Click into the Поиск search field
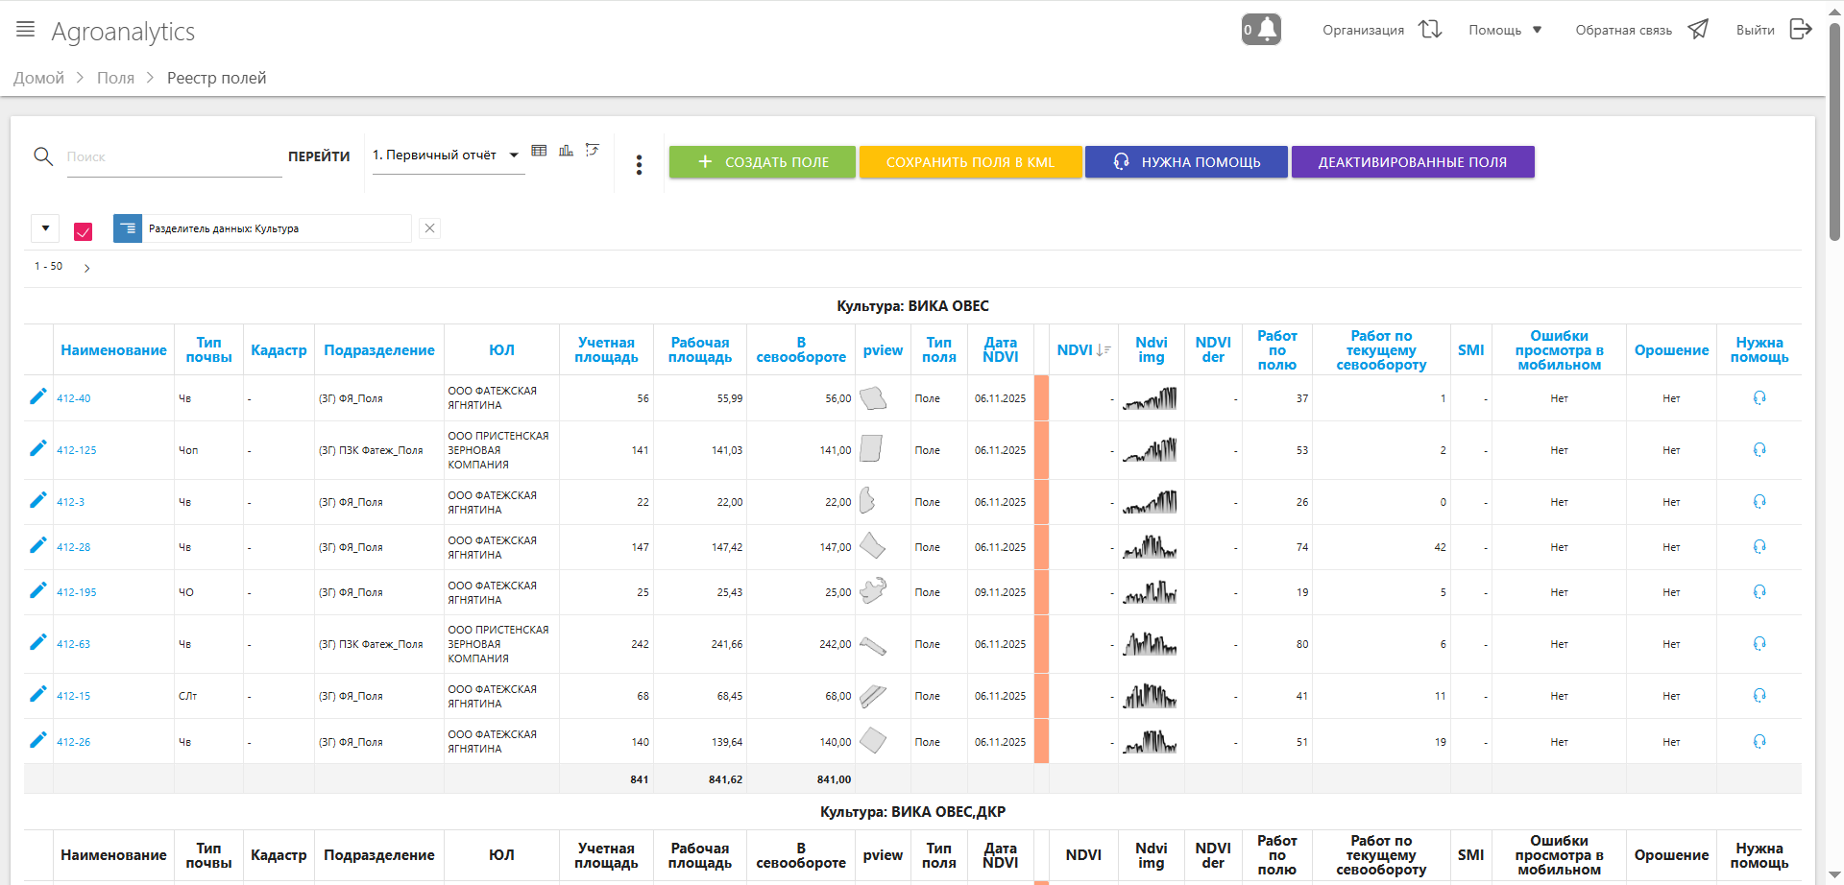 tap(173, 156)
